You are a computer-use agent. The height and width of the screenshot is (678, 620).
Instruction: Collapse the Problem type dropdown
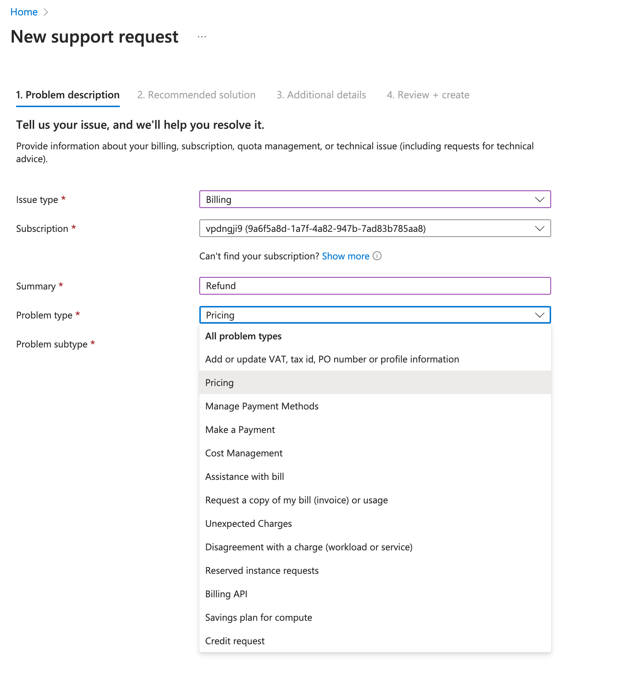(375, 315)
